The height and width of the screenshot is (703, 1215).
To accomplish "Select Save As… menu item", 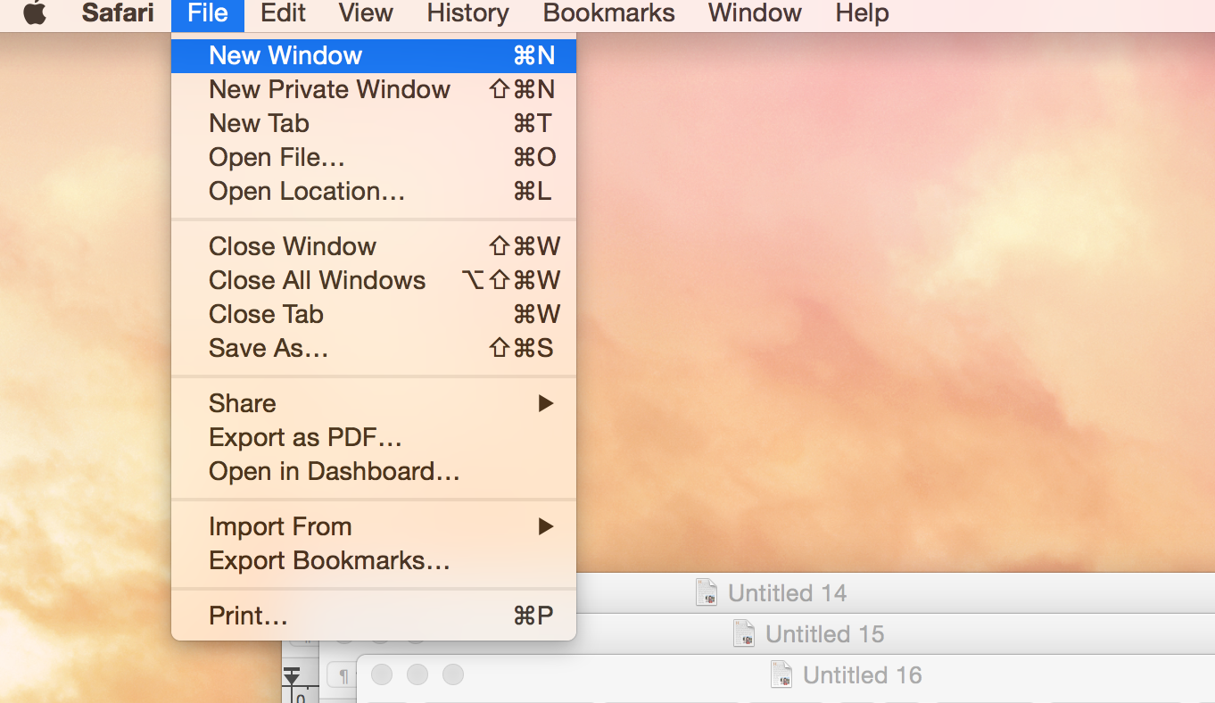I will click(x=374, y=348).
